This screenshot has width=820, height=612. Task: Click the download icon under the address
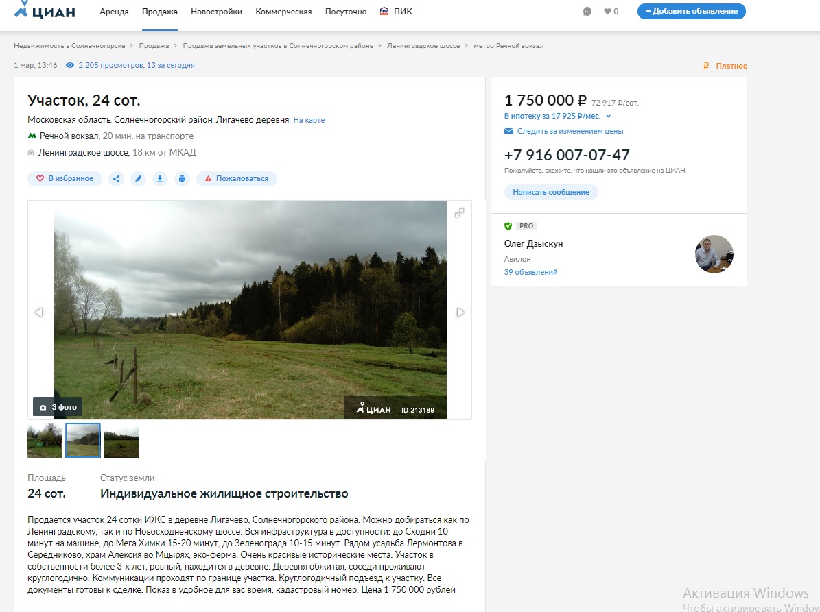[160, 179]
